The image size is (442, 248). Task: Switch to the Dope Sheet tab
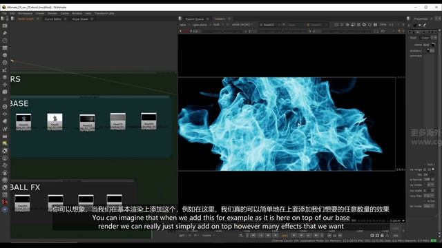pos(80,19)
